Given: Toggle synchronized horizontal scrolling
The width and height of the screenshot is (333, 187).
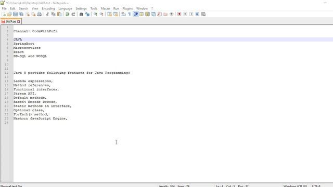Looking at the screenshot, I should point(116,14).
